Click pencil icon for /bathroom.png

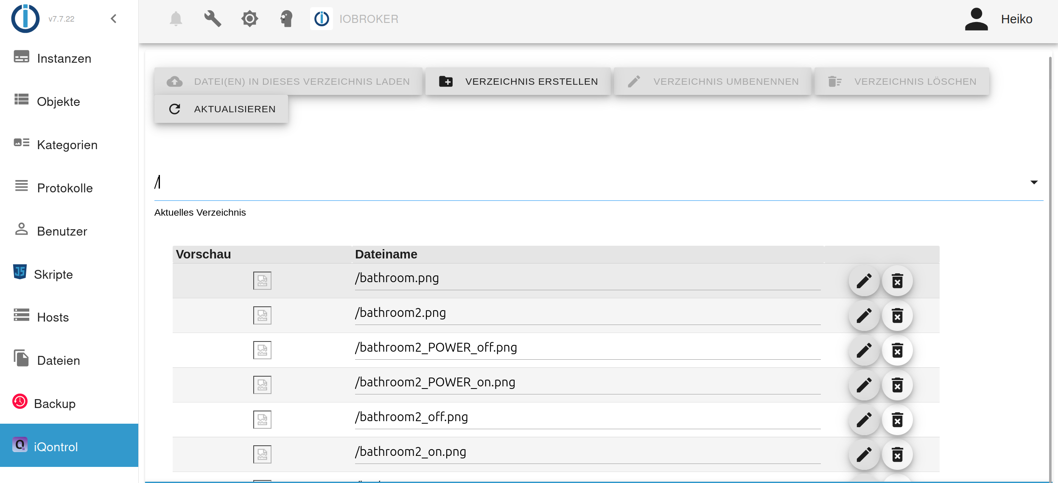pyautogui.click(x=864, y=281)
